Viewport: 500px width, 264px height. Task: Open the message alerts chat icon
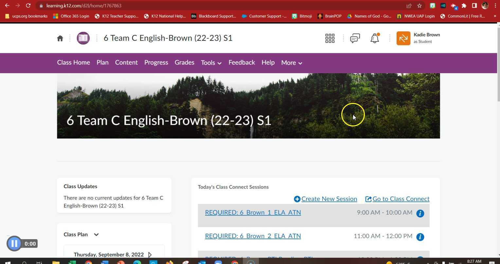[x=355, y=38]
